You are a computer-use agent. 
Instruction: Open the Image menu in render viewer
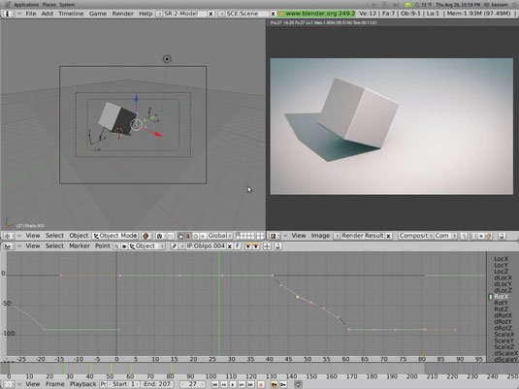coord(320,236)
